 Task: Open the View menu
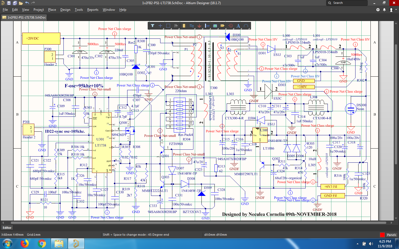click(x=25, y=10)
